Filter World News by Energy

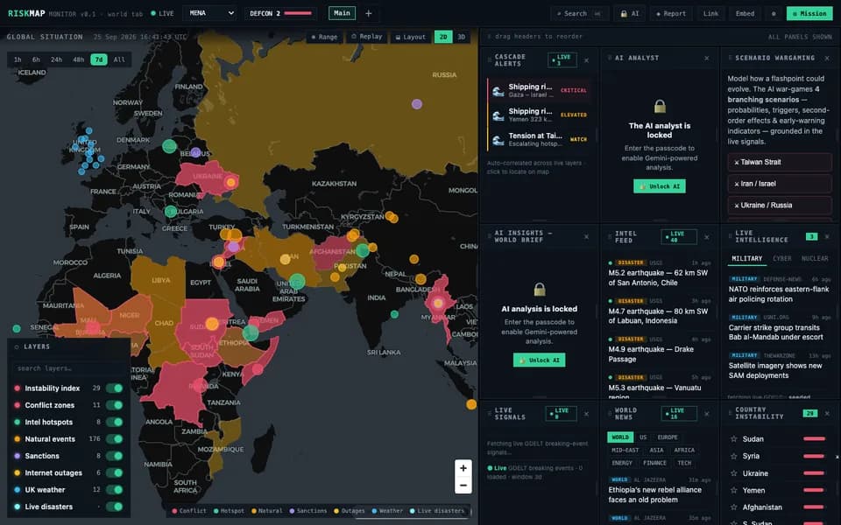coord(622,463)
